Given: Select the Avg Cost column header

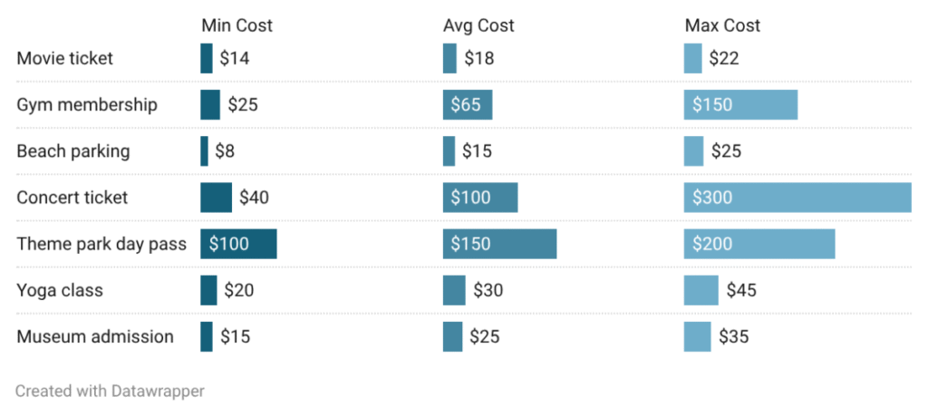Looking at the screenshot, I should [x=478, y=25].
